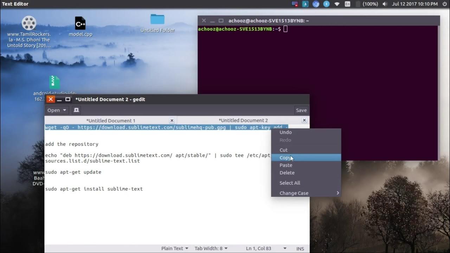Click the 'add the repository' line
Screen dimensions: 450x253
(72, 144)
